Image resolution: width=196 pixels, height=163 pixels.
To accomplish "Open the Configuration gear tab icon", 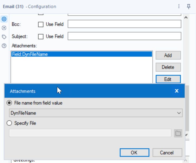I will point(4,19).
